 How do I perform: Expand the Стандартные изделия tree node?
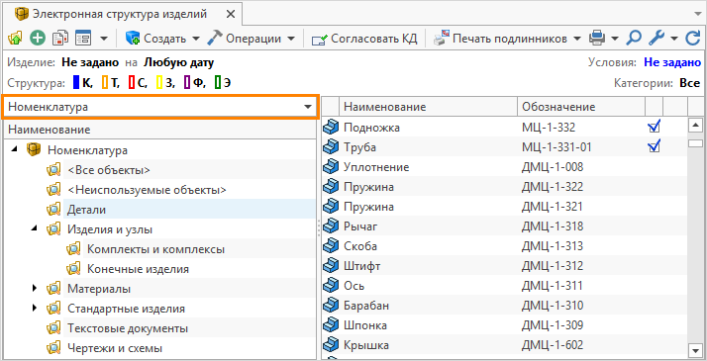pyautogui.click(x=35, y=309)
